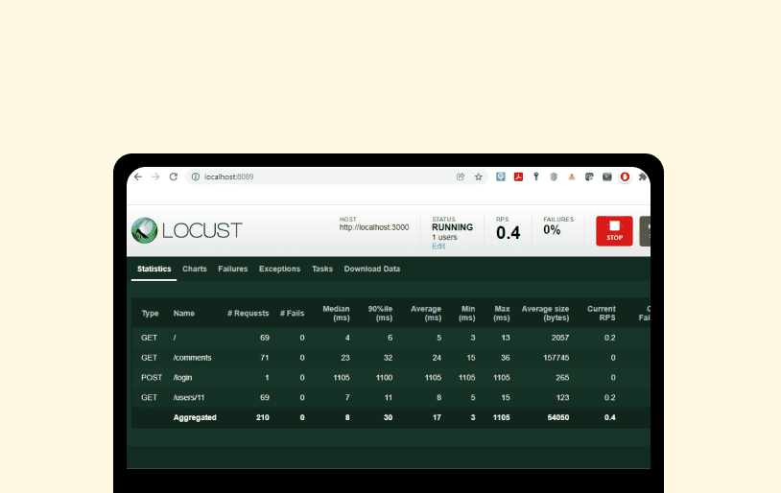Click the site information icon in address bar
The height and width of the screenshot is (493, 781).
click(x=196, y=176)
